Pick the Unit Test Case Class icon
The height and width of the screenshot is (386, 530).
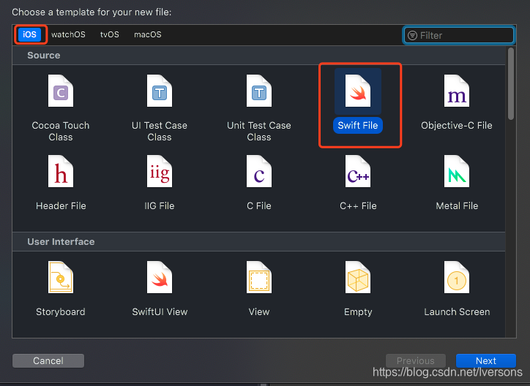click(259, 91)
